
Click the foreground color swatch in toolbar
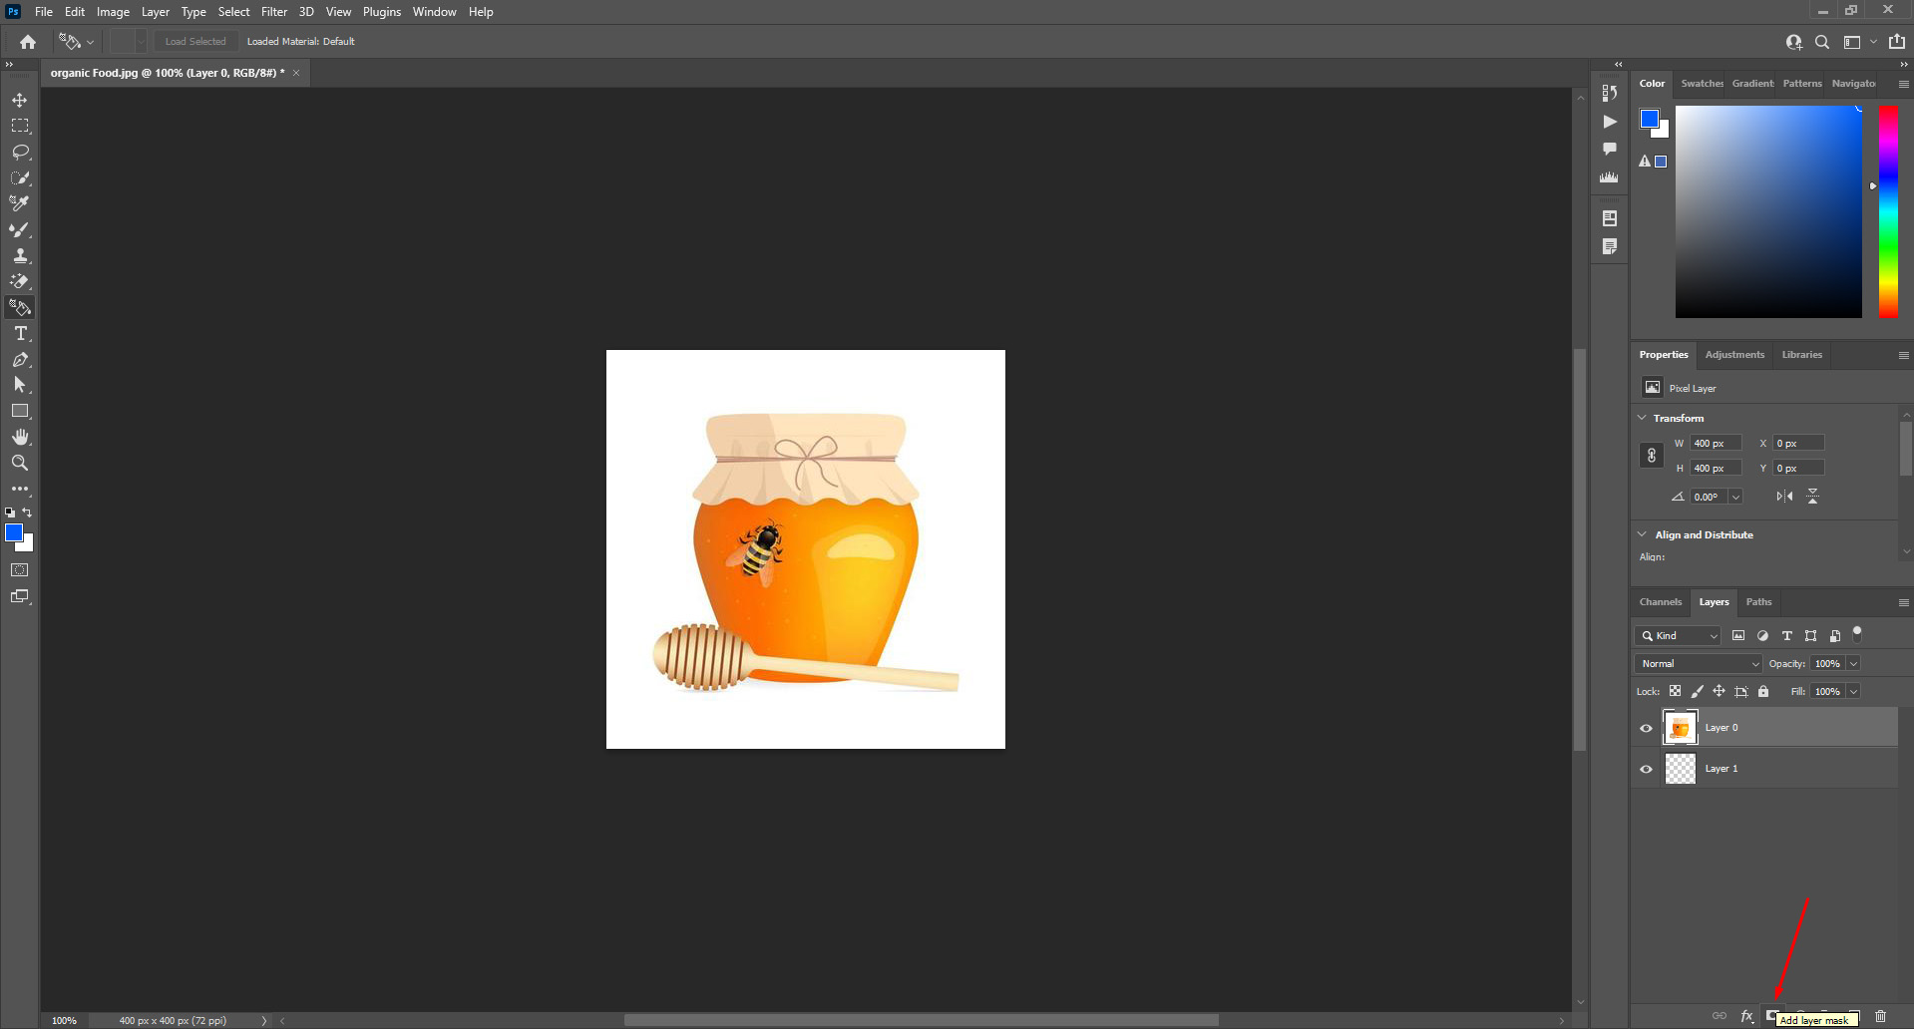[14, 533]
